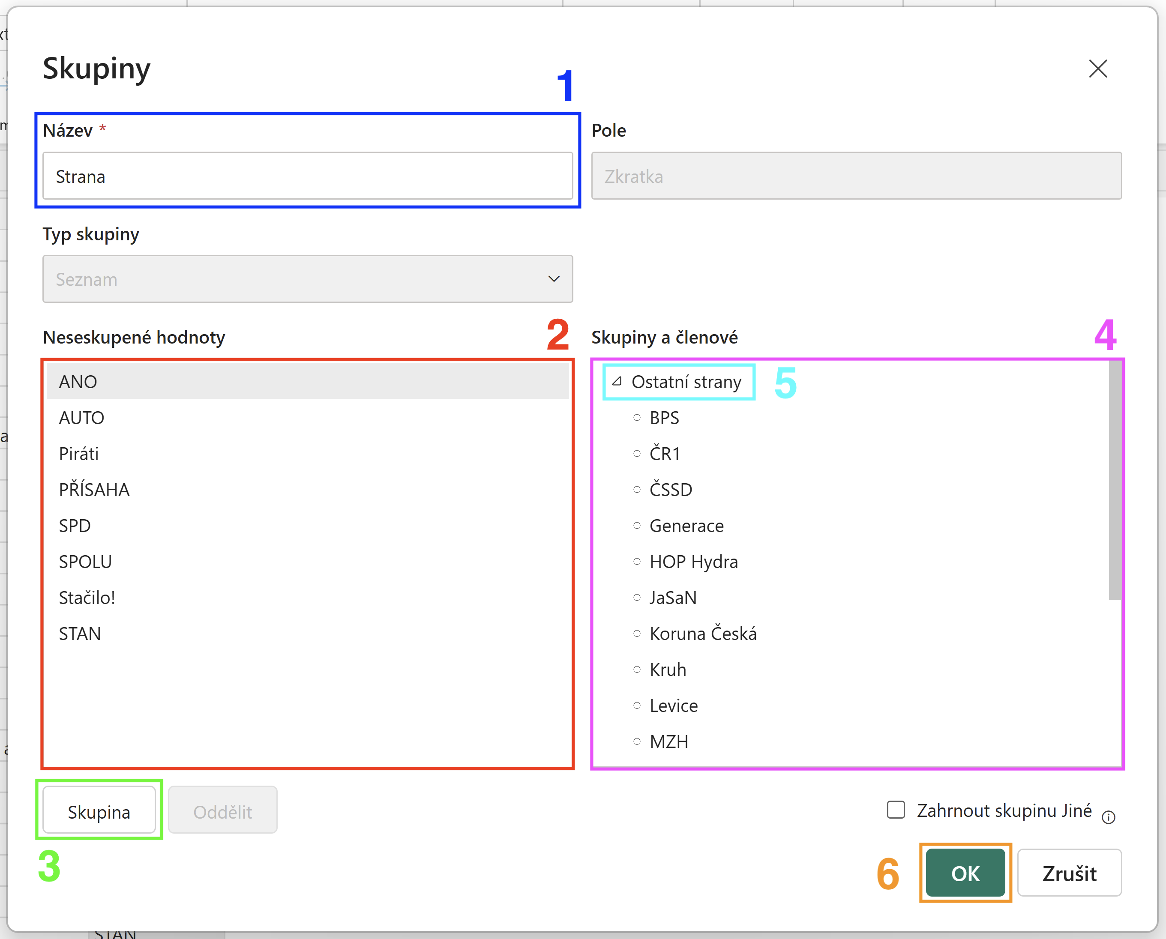Viewport: 1166px width, 939px height.
Task: Select Stačilo! in ungrouped values
Action: [307, 597]
